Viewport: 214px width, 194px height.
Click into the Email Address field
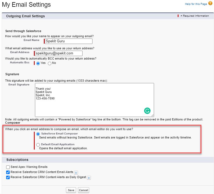[59, 53]
